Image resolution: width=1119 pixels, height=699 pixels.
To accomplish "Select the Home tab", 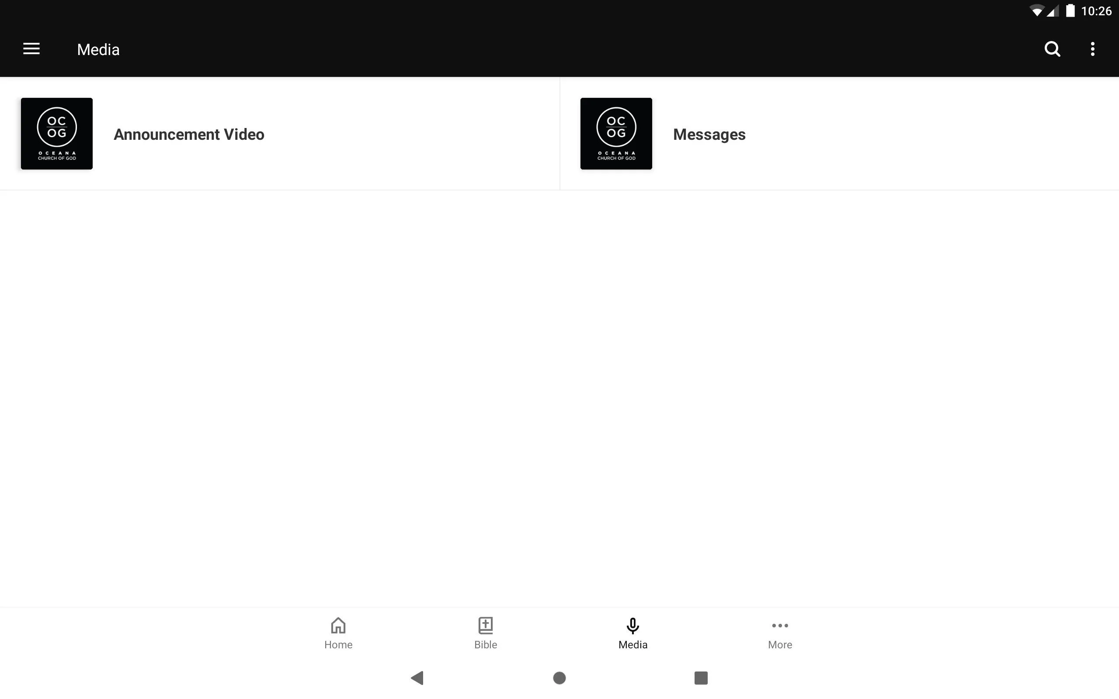I will [x=337, y=633].
